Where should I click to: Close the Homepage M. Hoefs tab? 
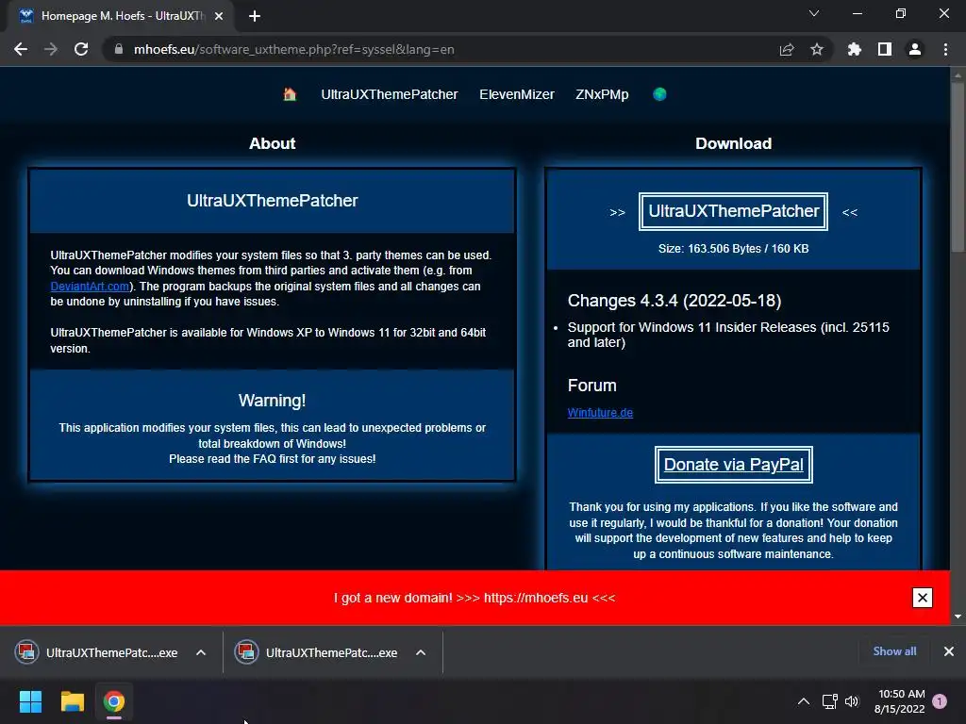(219, 16)
